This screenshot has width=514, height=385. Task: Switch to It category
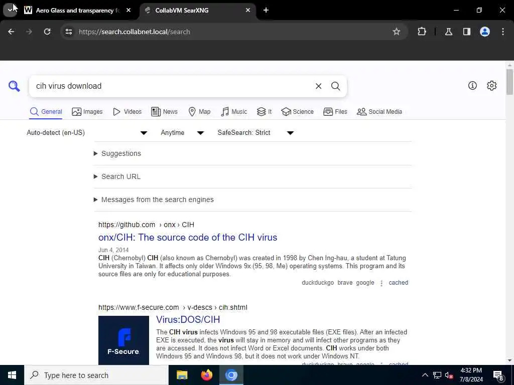coord(264,112)
